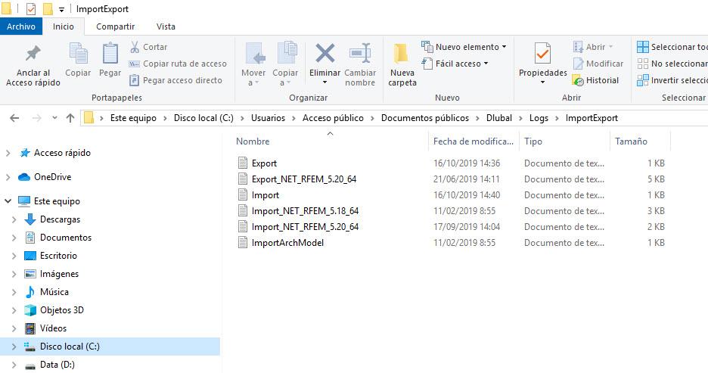Click Acceso público breadcrumb
This screenshot has height=373, width=708.
coord(333,118)
